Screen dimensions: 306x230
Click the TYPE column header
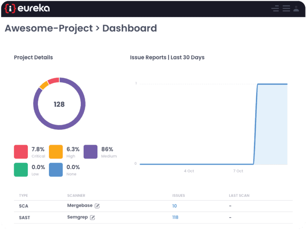coord(23,195)
